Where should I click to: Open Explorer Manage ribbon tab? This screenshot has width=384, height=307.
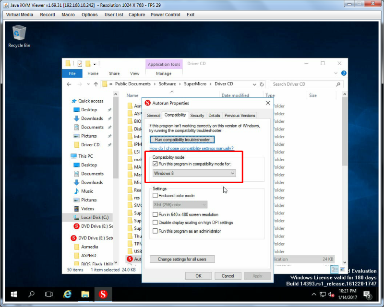164,73
